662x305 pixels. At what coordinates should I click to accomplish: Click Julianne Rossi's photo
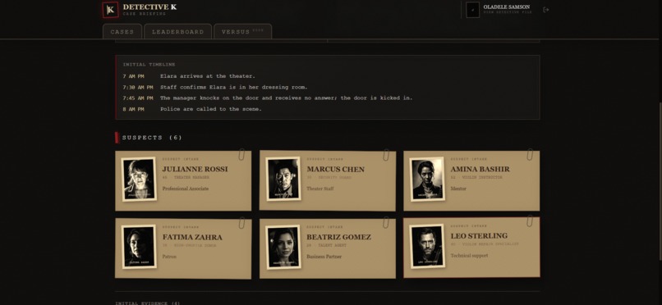point(139,179)
